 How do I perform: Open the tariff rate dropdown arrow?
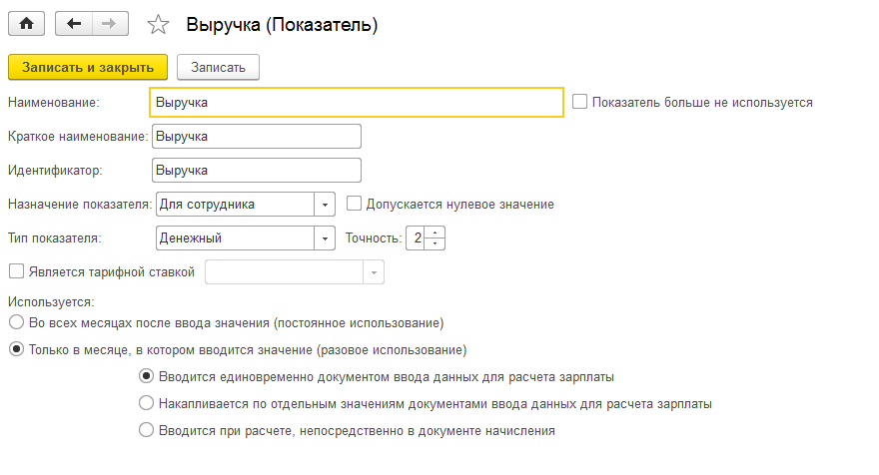pos(374,272)
